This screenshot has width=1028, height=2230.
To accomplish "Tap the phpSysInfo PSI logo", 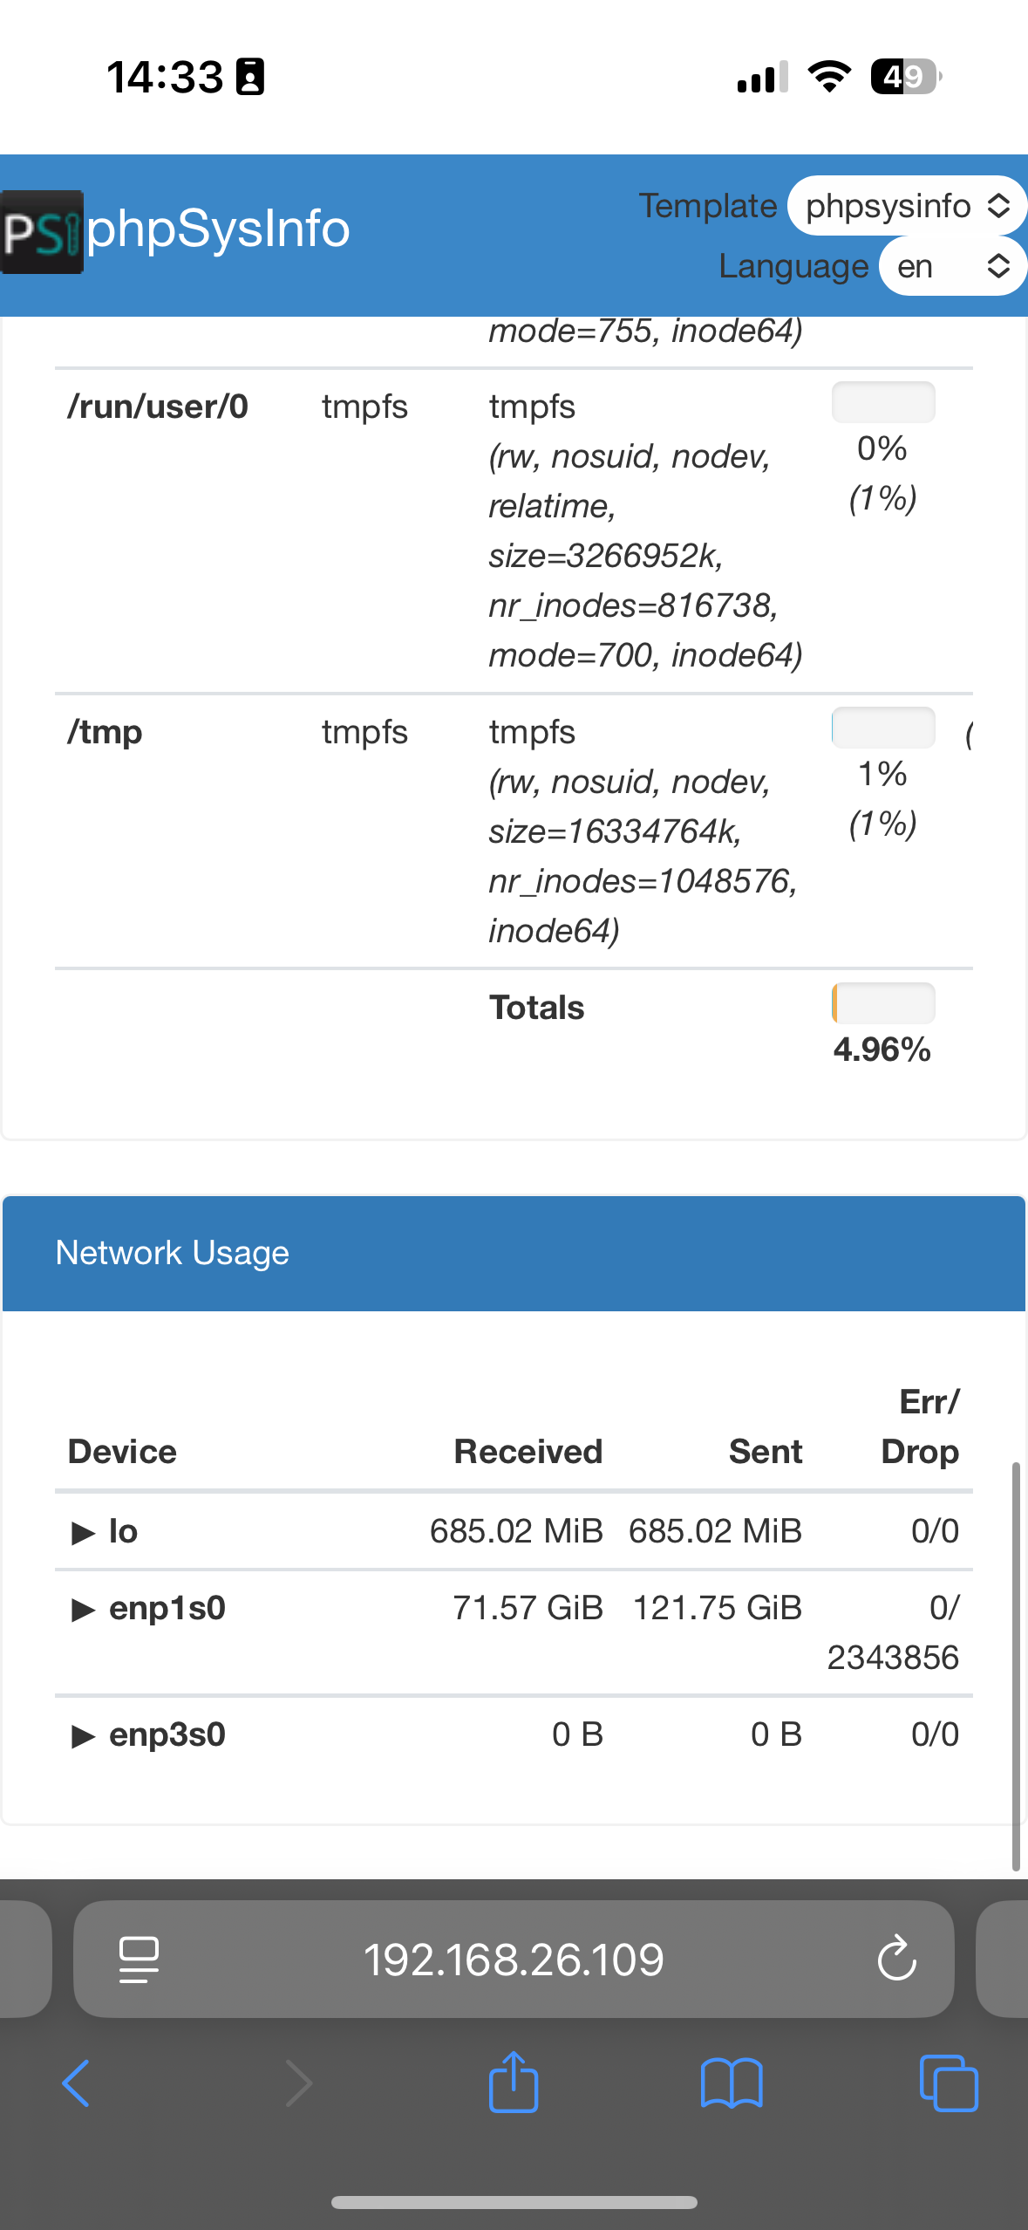I will (x=42, y=232).
